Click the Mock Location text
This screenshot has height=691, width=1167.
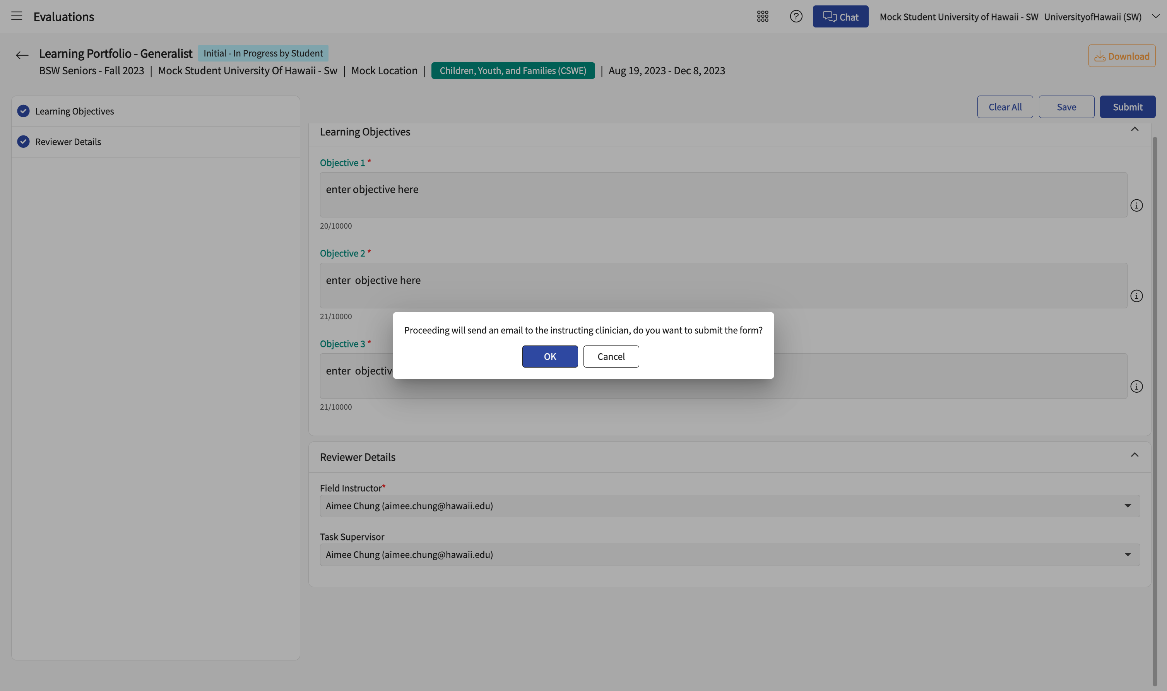[384, 71]
